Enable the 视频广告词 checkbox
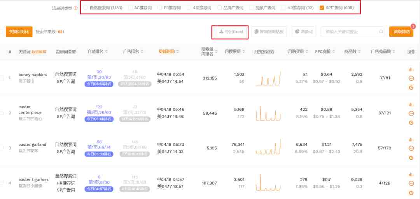Image resolution: width=420 pixels, height=199 pixels. pyautogui.click(x=251, y=8)
